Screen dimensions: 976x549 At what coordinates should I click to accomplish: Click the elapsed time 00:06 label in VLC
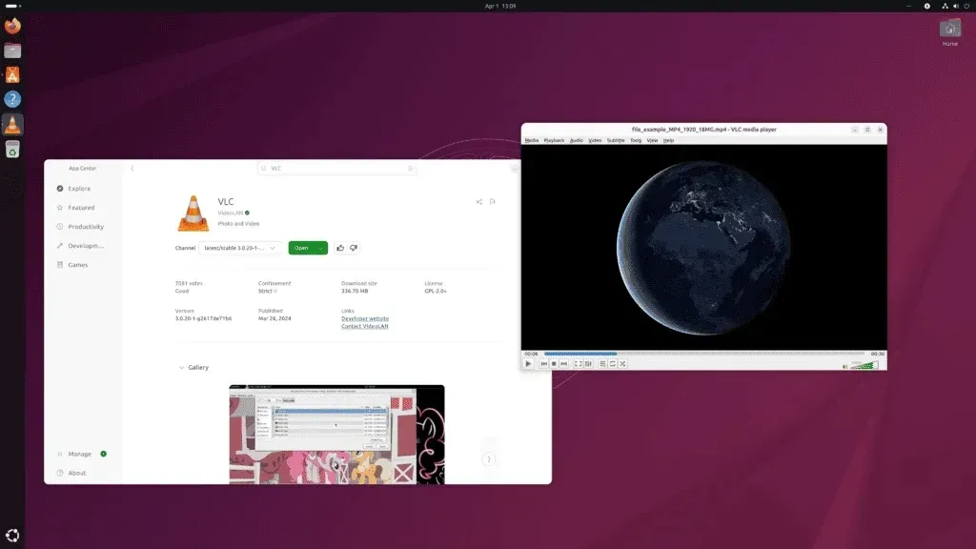click(531, 354)
